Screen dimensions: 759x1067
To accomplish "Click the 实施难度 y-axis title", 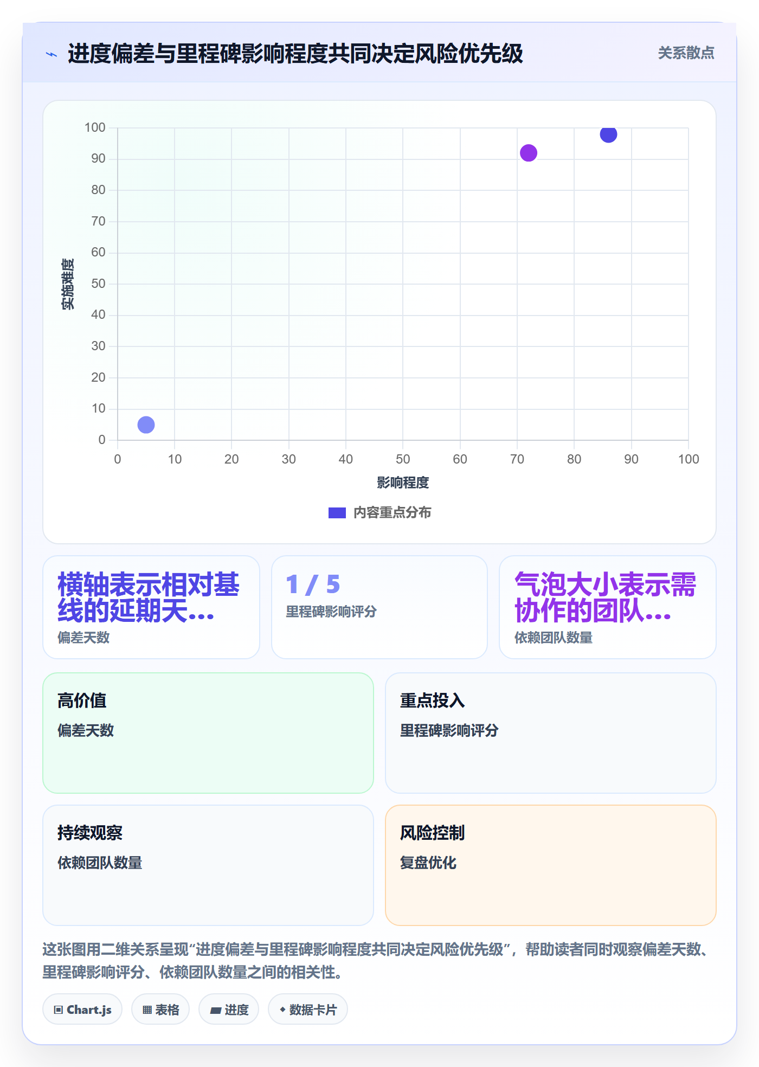I will pos(68,284).
